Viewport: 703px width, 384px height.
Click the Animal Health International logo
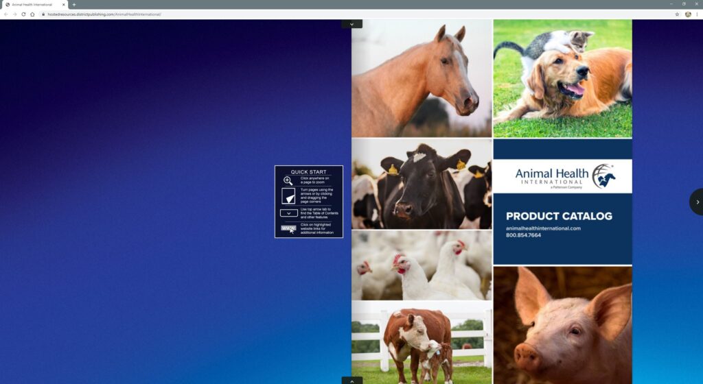tap(566, 176)
